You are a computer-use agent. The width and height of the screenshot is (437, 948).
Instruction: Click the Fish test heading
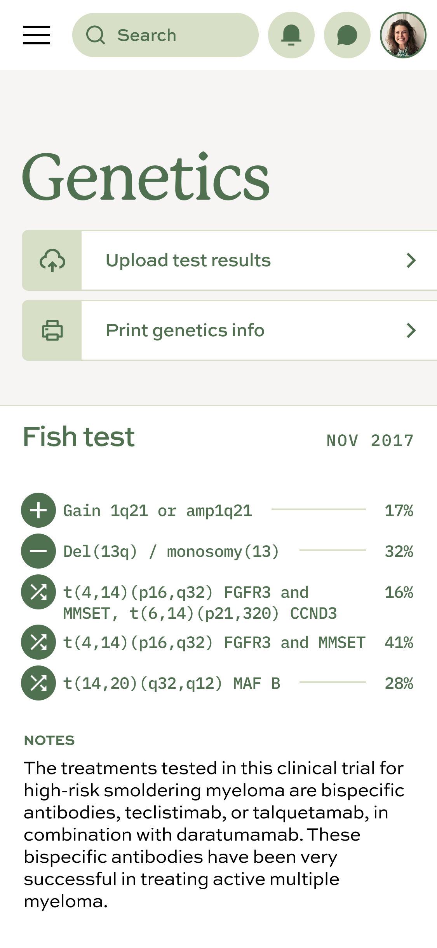(x=79, y=437)
